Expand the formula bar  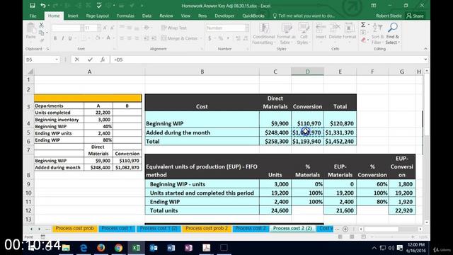tap(425, 59)
